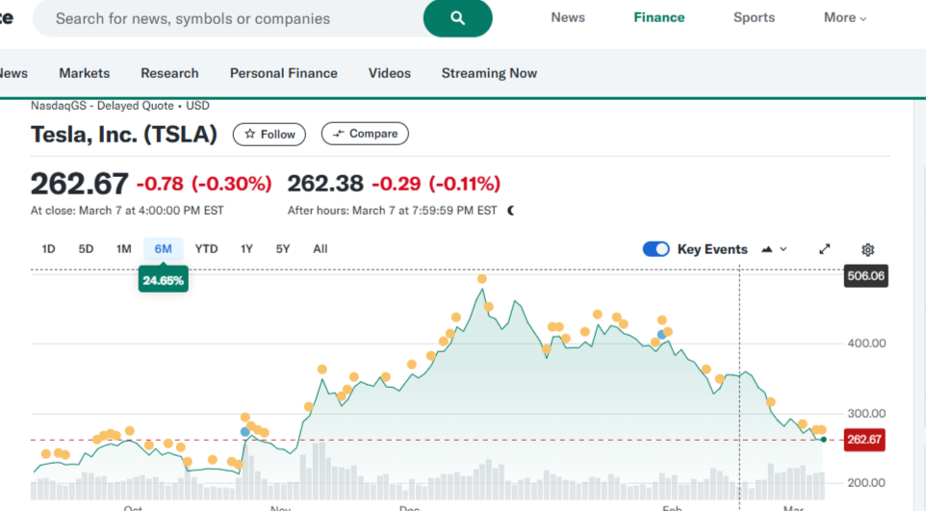Click the 506.06 crosshair price label

tap(865, 276)
